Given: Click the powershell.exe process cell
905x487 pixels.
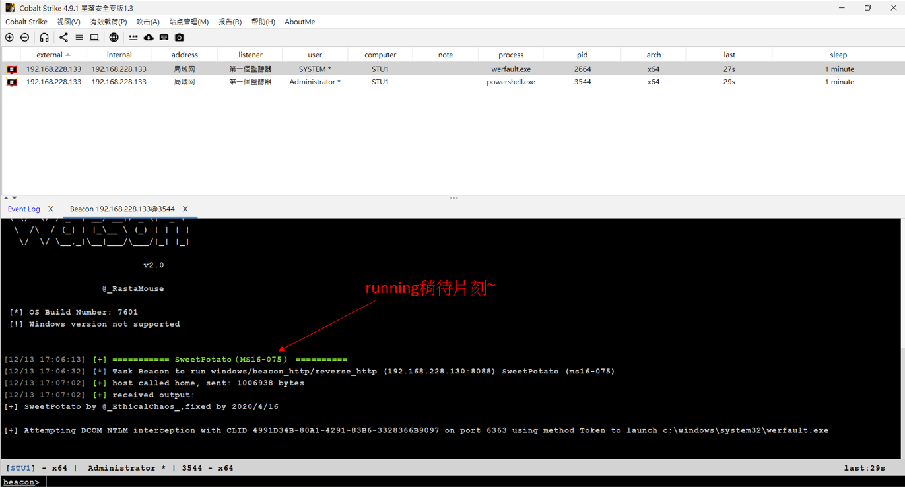Looking at the screenshot, I should [x=511, y=82].
